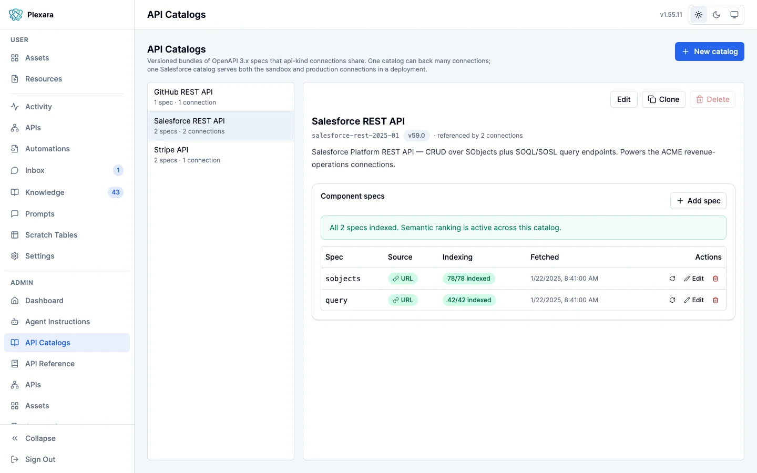Open Knowledge section
This screenshot has width=757, height=473.
pos(67,192)
